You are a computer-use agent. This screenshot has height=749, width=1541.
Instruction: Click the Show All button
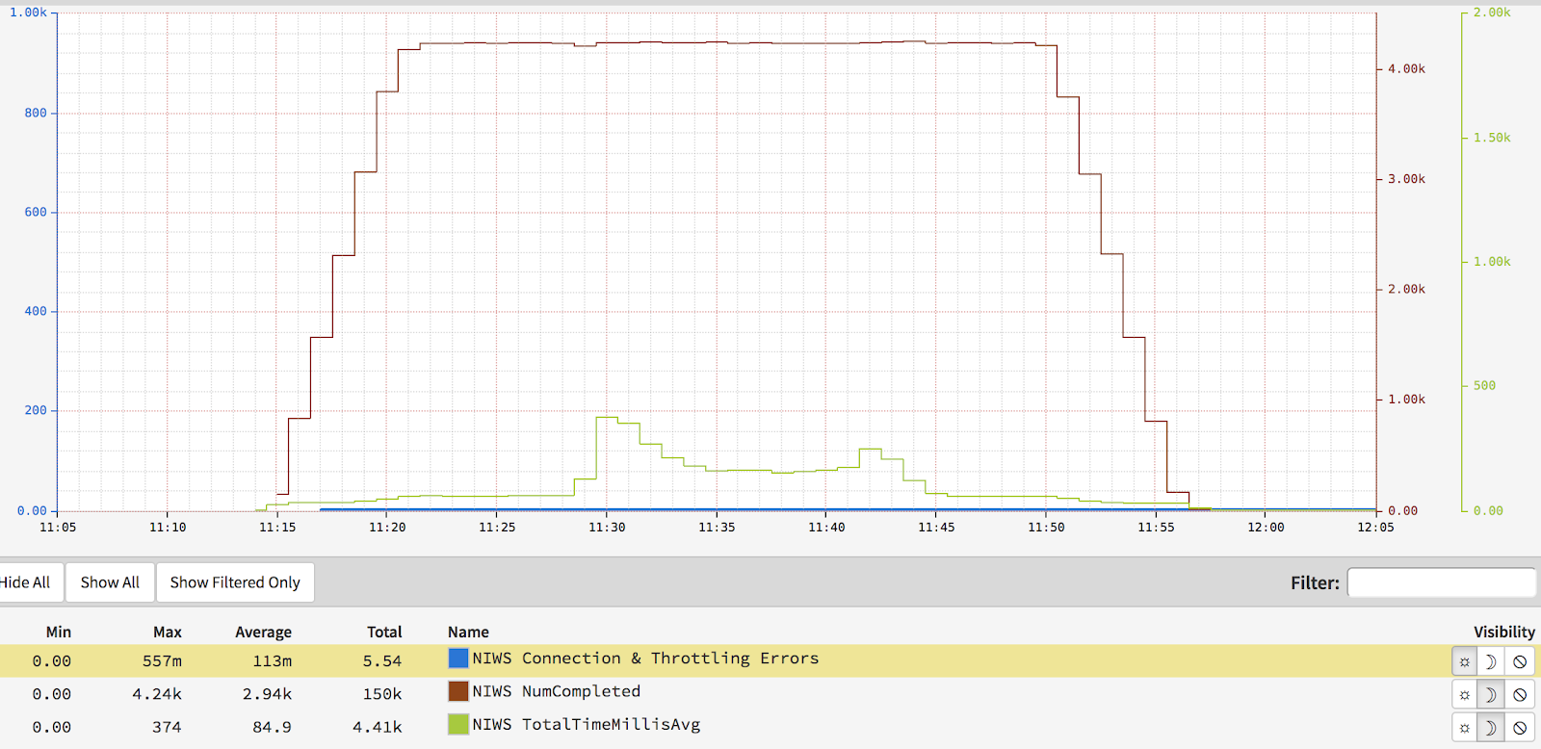[110, 582]
